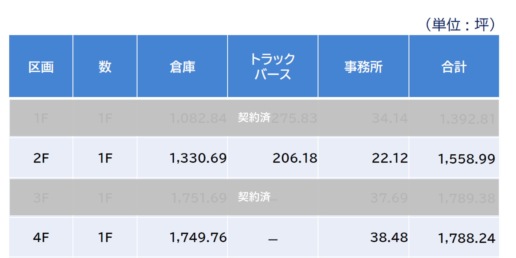516x258 pixels.
Task: Select warehouse value 1,749.76
Action: coord(198,238)
